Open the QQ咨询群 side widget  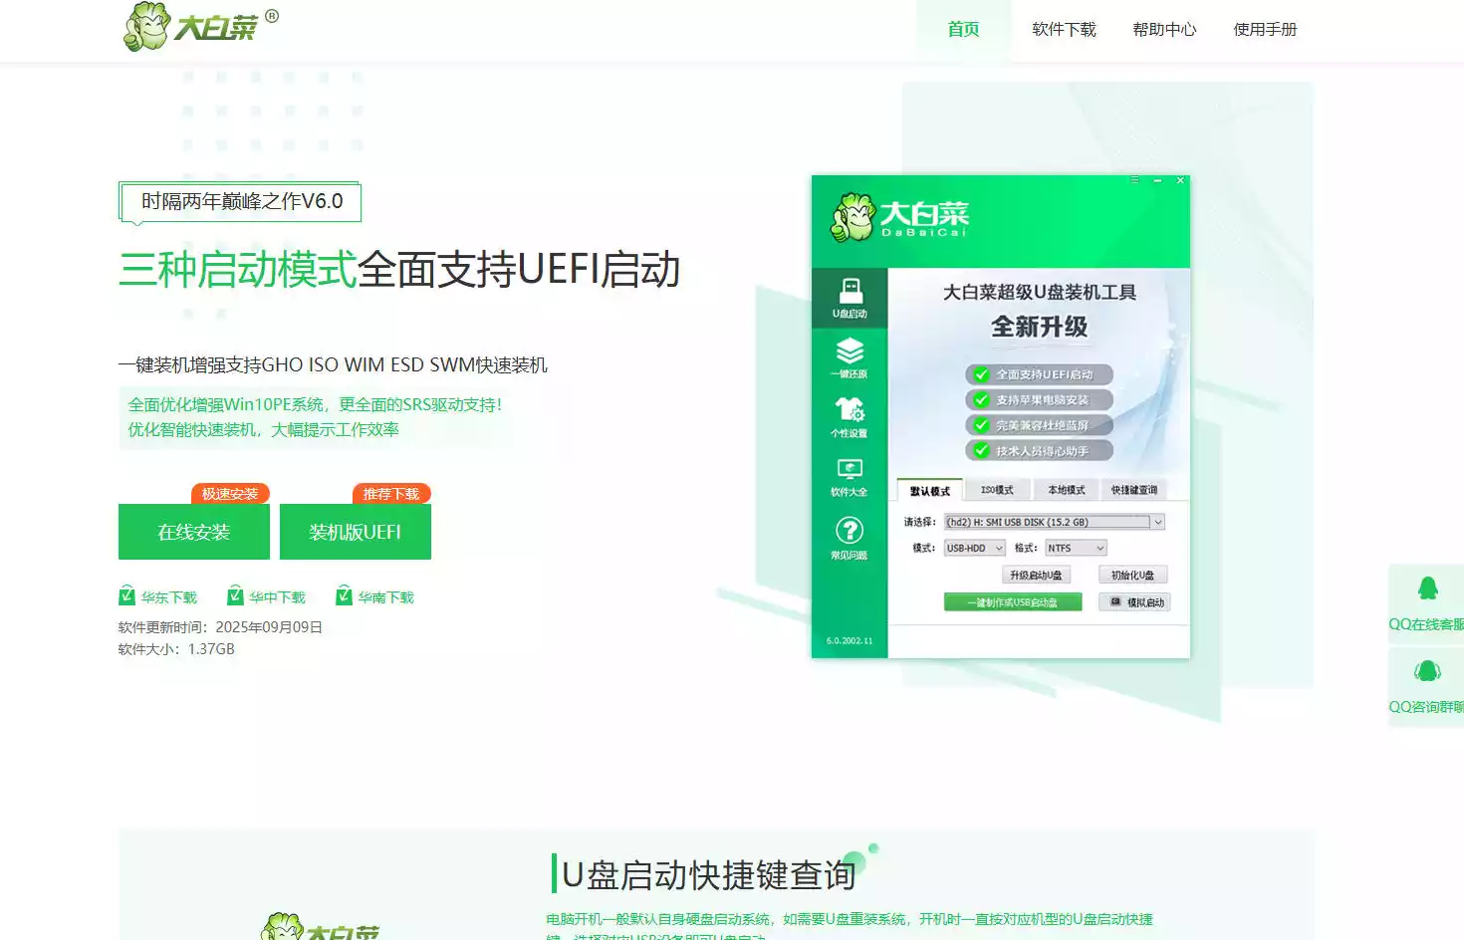pyautogui.click(x=1426, y=687)
